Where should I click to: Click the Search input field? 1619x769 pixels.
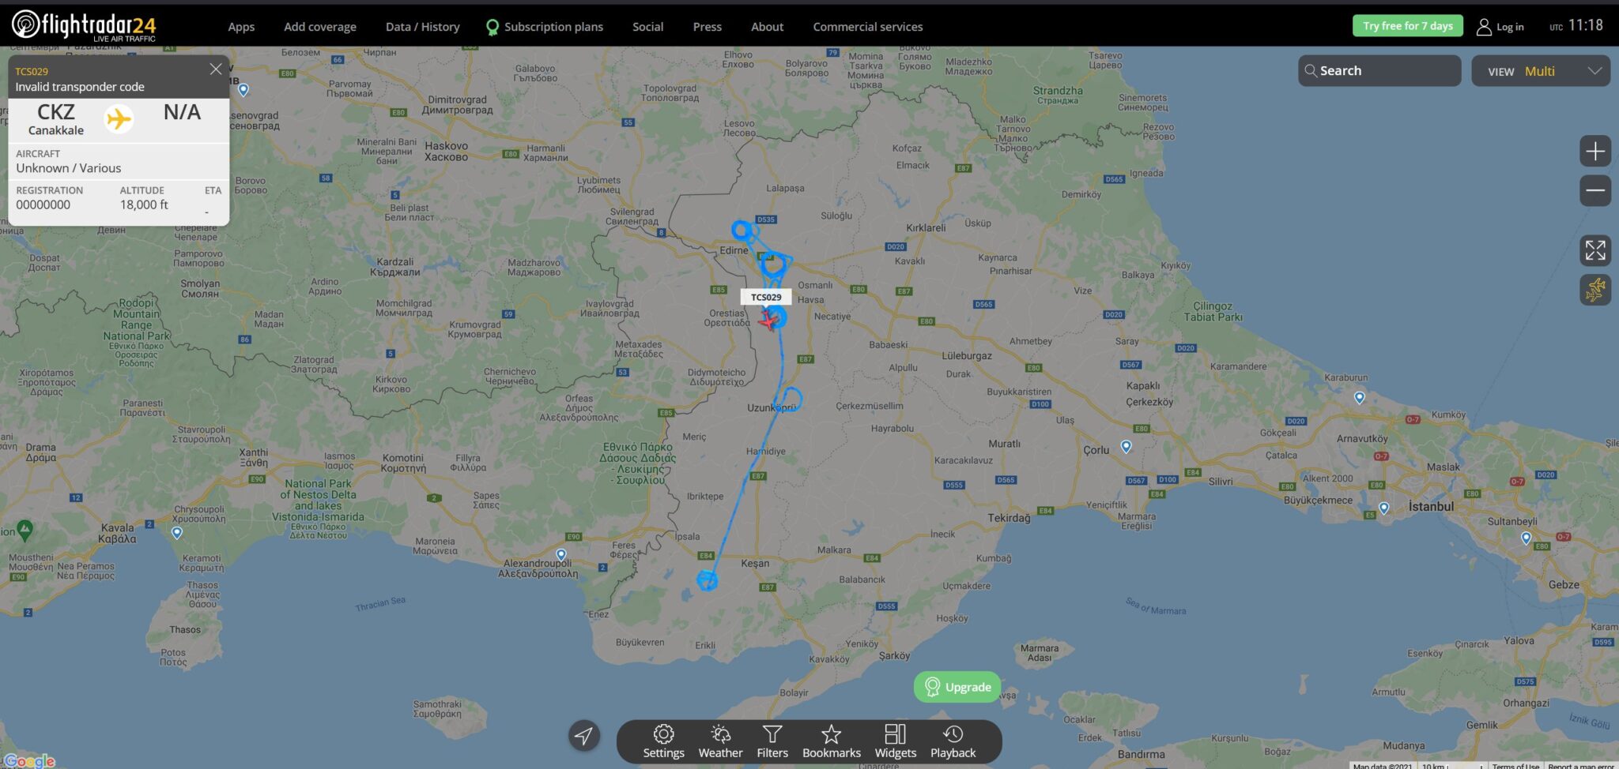click(x=1379, y=71)
